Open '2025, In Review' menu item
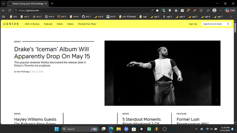The image size is (237, 133). pos(32,24)
